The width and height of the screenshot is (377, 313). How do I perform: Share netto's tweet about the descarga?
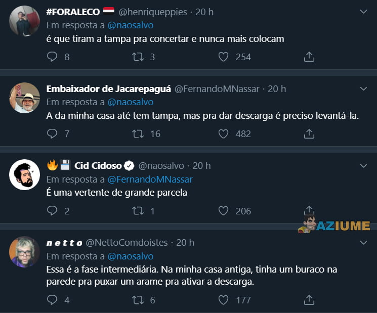point(309,300)
